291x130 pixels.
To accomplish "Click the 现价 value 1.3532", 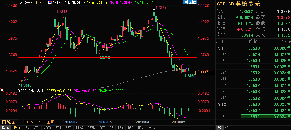I will point(246,12).
